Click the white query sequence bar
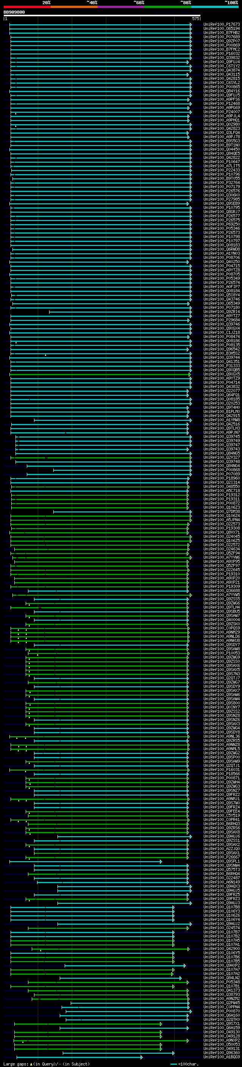The image size is (242, 1067). point(102,16)
